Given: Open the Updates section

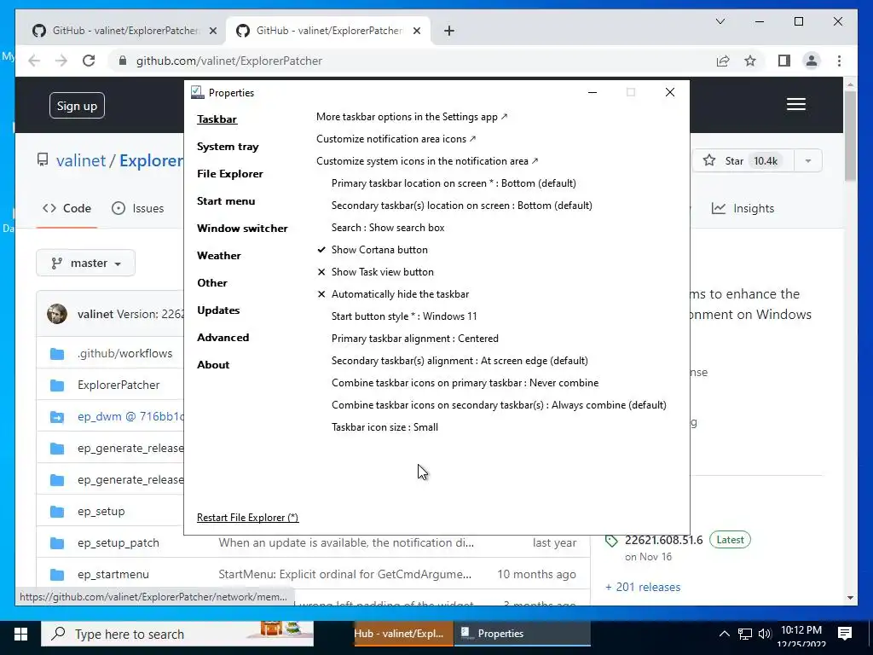Looking at the screenshot, I should (218, 310).
